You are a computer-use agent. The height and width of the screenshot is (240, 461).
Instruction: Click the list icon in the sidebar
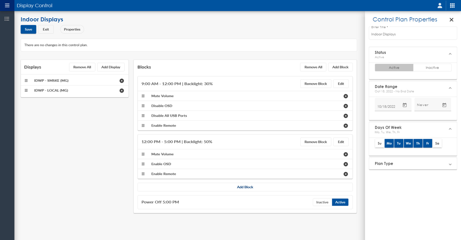coord(7,18)
